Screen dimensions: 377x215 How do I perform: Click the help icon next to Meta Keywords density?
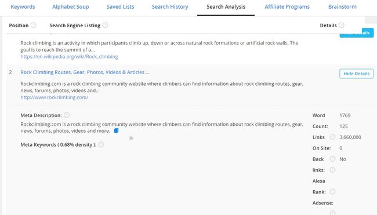(101, 144)
